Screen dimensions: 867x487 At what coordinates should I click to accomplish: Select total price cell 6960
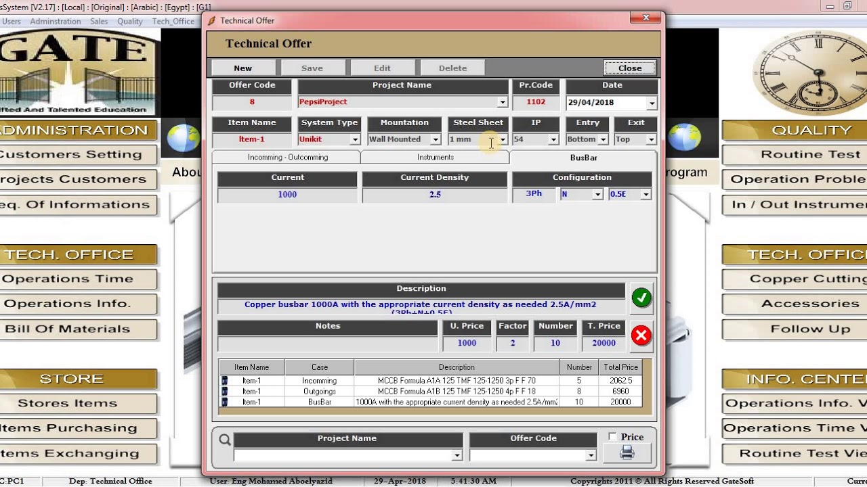621,392
